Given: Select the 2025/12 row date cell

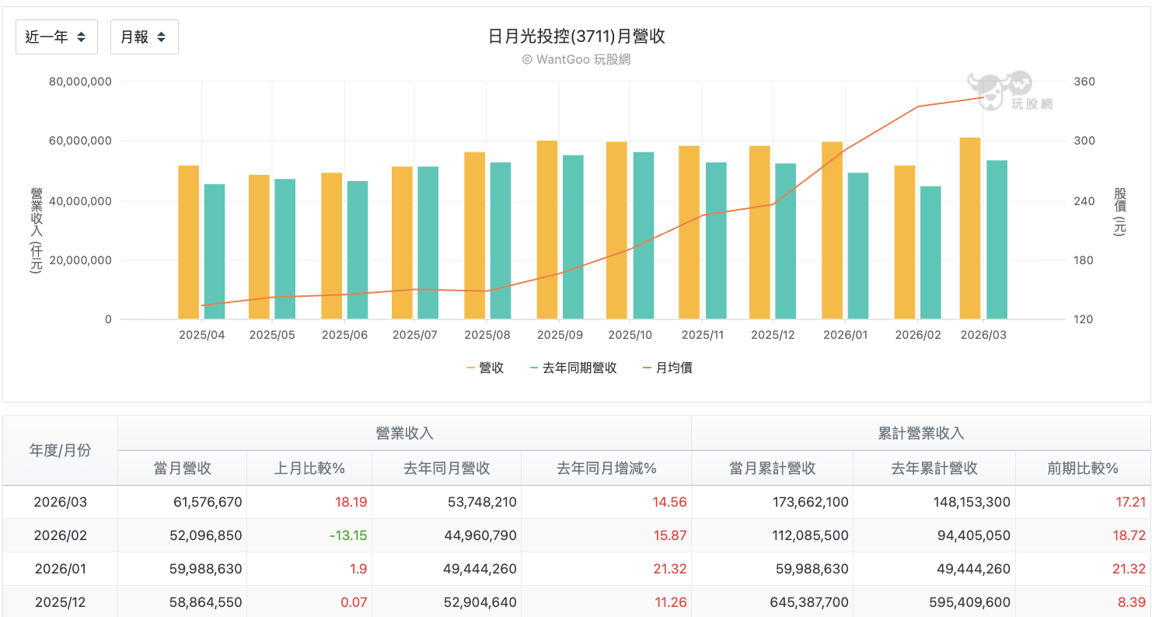Looking at the screenshot, I should (x=61, y=602).
